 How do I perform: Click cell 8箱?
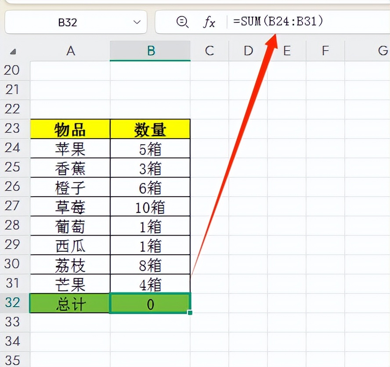[x=150, y=264]
